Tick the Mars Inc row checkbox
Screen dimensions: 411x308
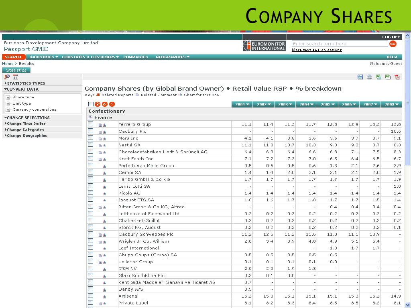(x=90, y=138)
